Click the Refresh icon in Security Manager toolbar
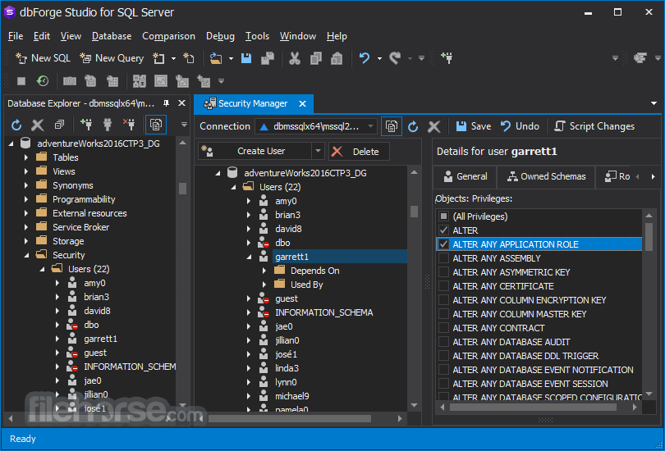 [x=413, y=126]
